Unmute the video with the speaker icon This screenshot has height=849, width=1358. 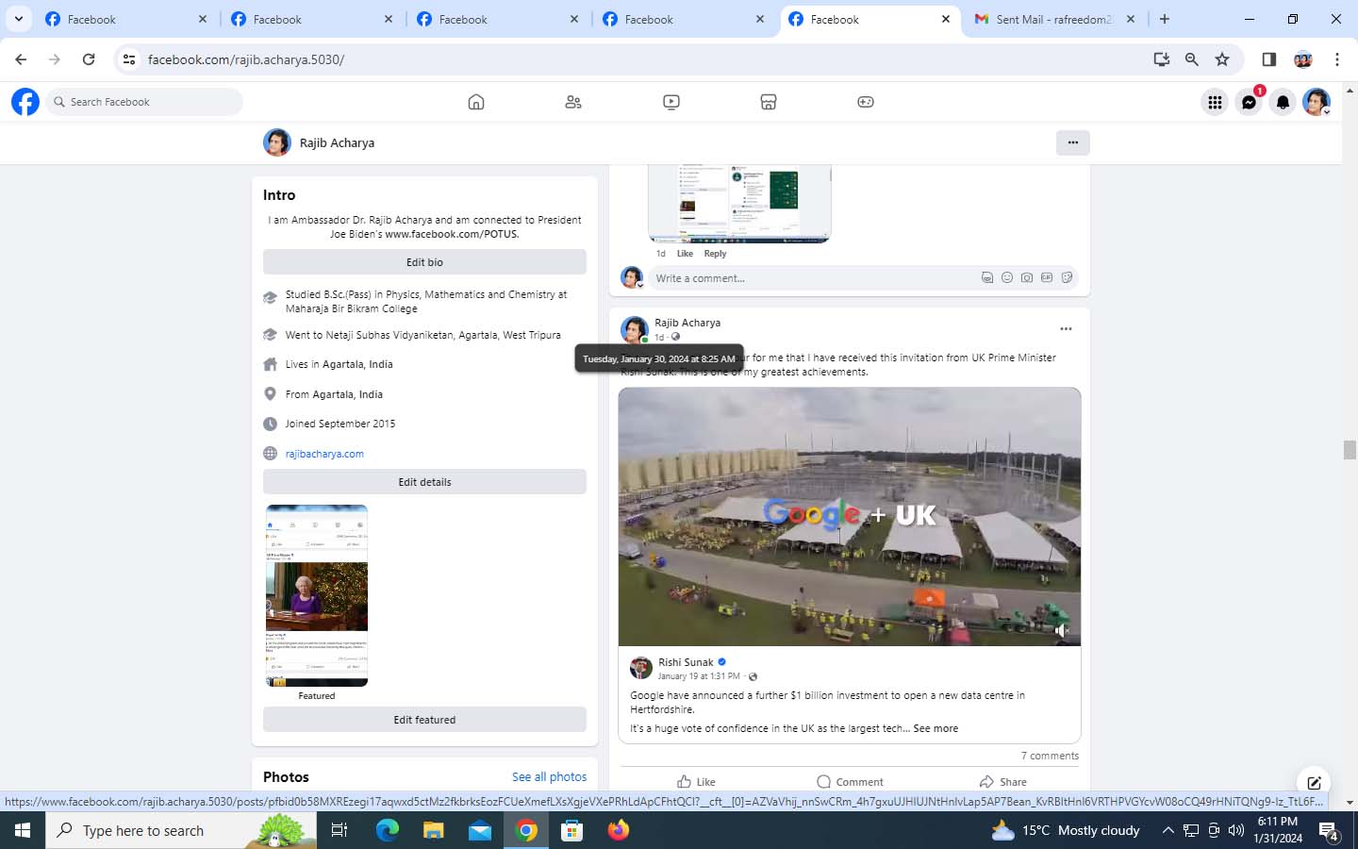point(1061,630)
